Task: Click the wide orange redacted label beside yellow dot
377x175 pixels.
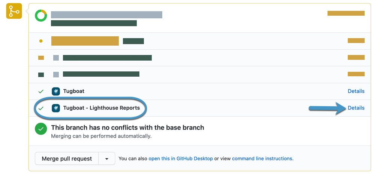Action: coord(85,41)
